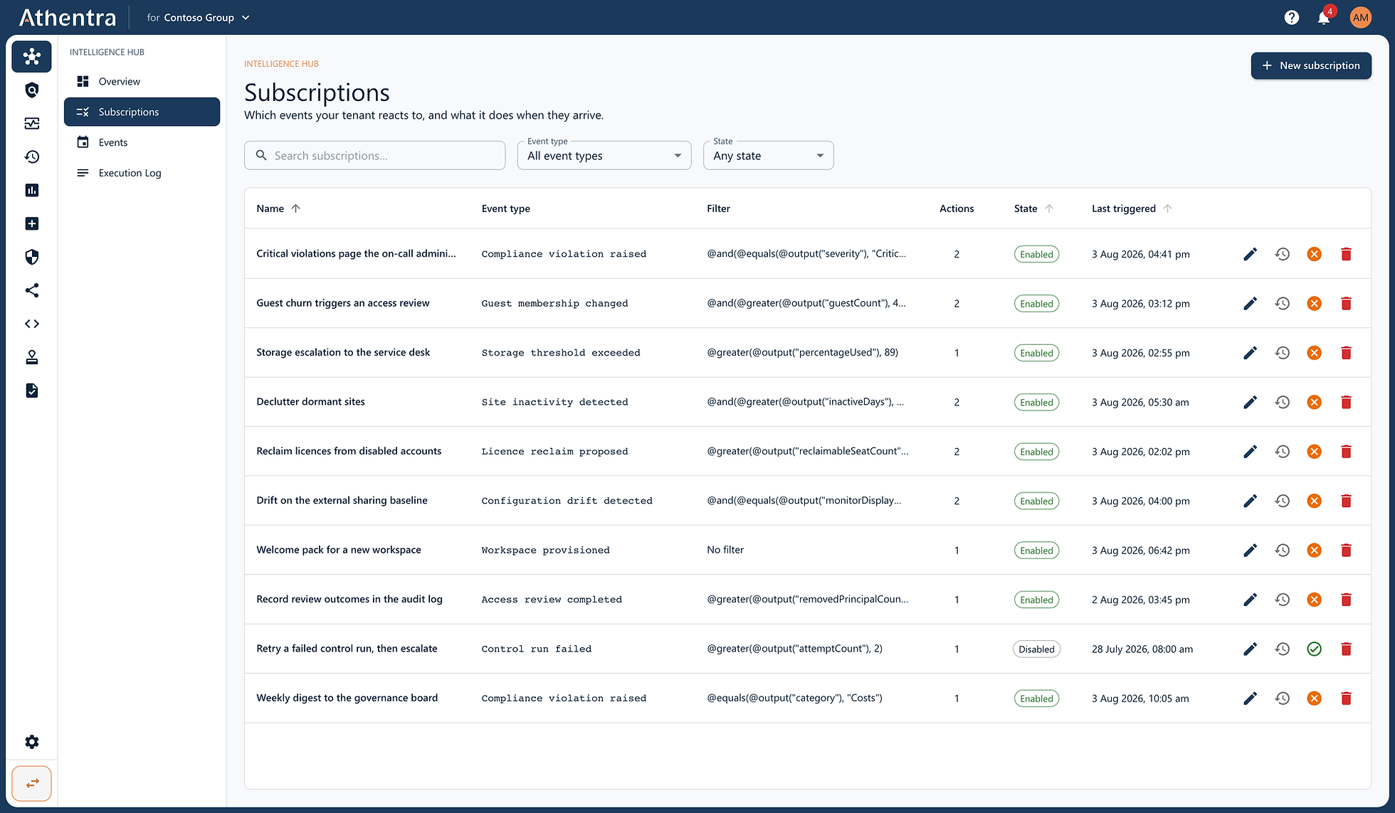View history for Record review outcomes subscription
The image size is (1395, 813).
[1282, 600]
